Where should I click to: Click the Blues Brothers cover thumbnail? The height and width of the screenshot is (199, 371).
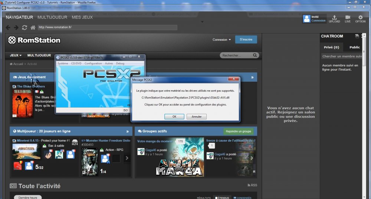pos(23,103)
